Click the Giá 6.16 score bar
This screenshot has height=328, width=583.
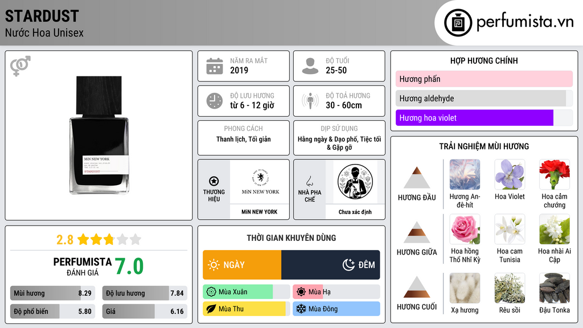coord(145,311)
